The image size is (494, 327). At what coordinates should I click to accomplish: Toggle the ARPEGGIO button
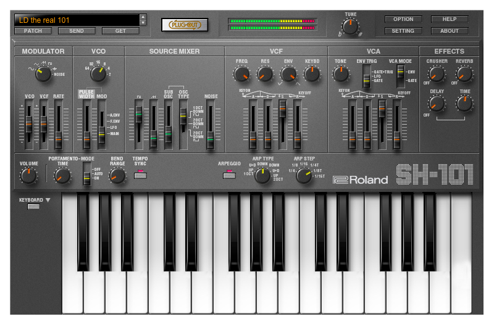[229, 175]
